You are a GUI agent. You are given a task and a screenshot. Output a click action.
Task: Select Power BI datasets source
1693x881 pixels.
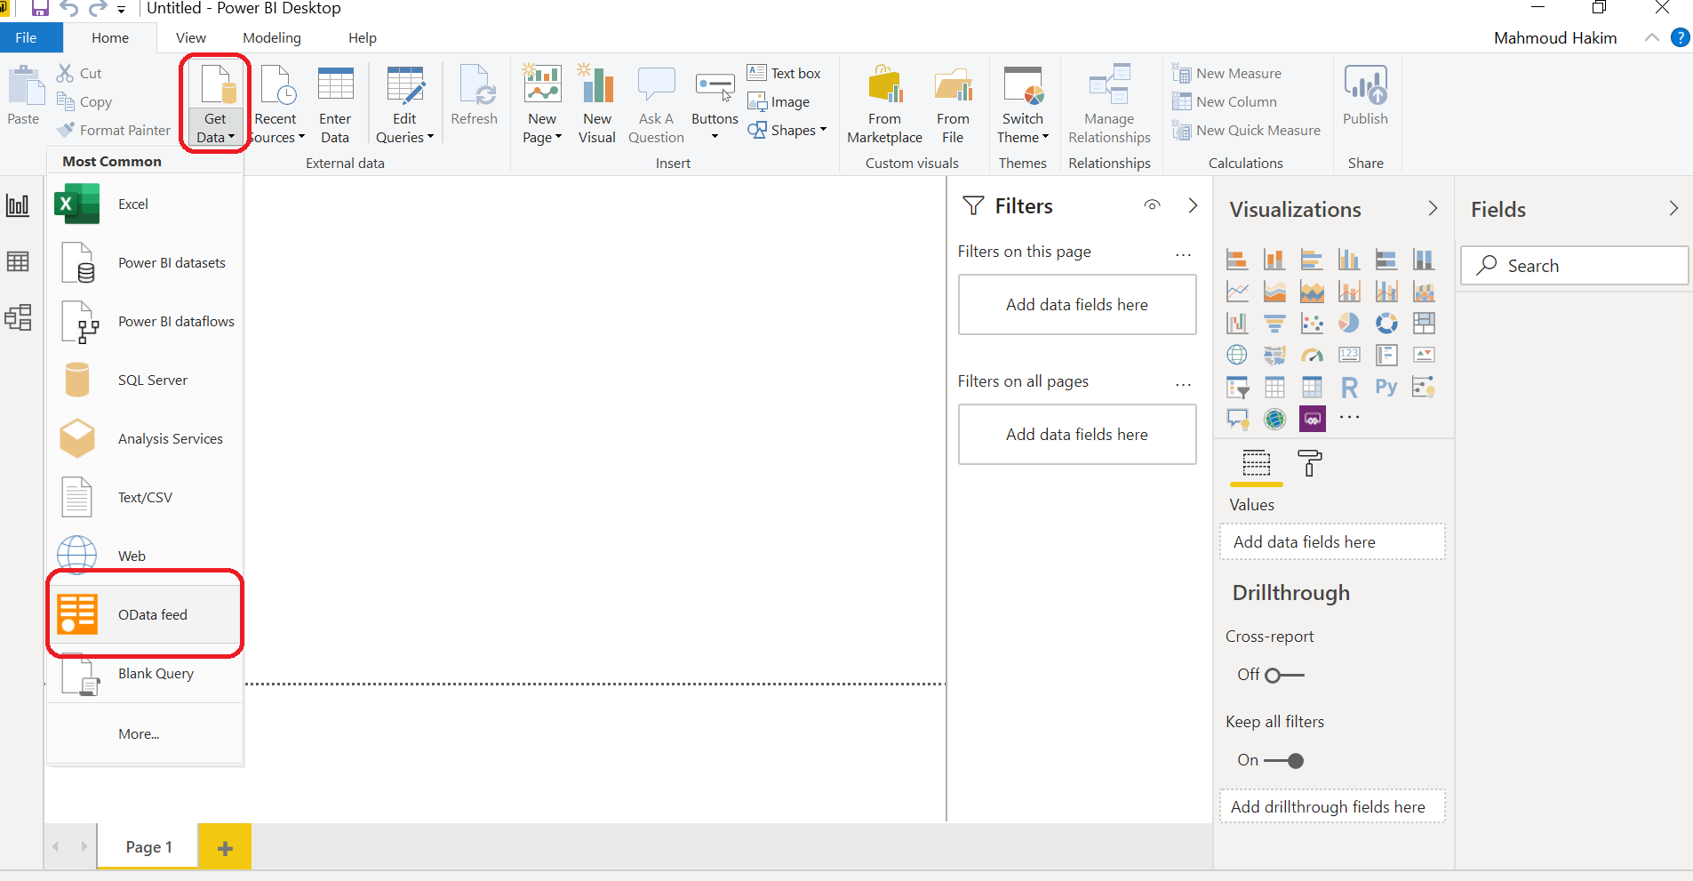145,263
